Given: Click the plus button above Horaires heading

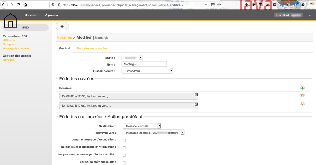Looking at the screenshot, I should click(62, 26).
